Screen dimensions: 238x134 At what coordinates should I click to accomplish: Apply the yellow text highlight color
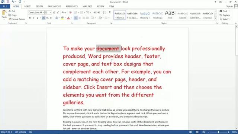62,18
